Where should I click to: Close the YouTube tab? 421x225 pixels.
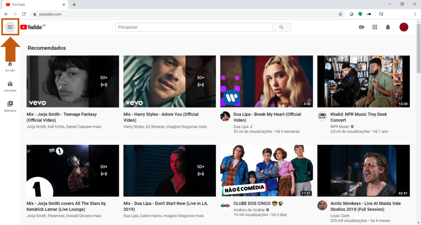coord(64,5)
